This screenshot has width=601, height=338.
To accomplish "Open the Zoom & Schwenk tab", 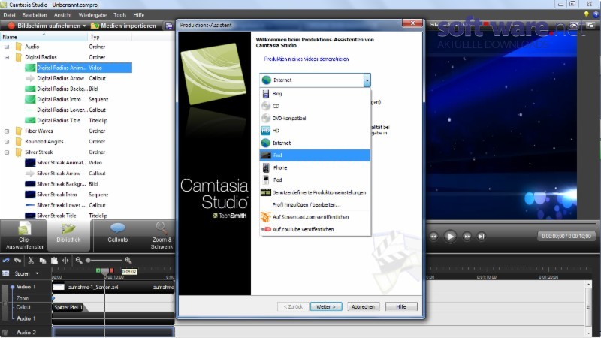I will click(162, 235).
